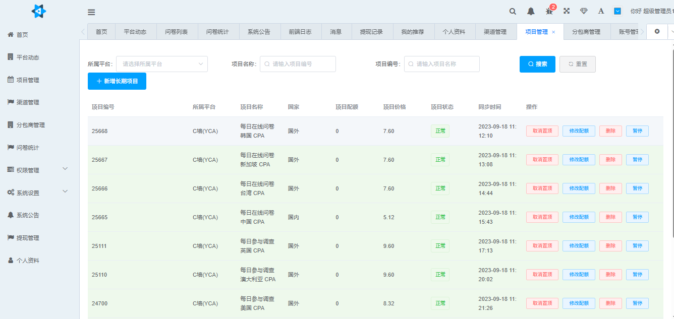Click the blue app logo top-left
This screenshot has height=319, width=674.
coord(38,11)
